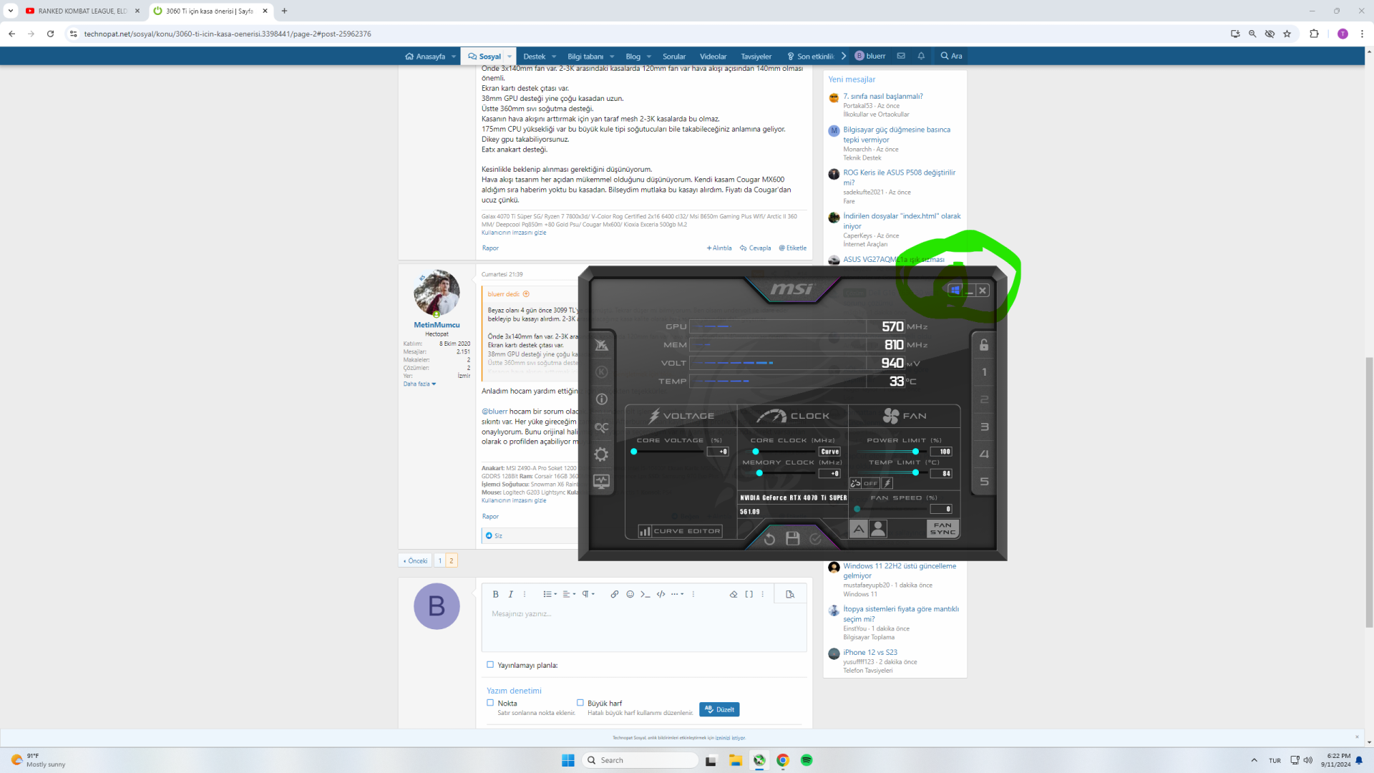Click the editor preview icon
The height and width of the screenshot is (773, 1374).
(790, 594)
